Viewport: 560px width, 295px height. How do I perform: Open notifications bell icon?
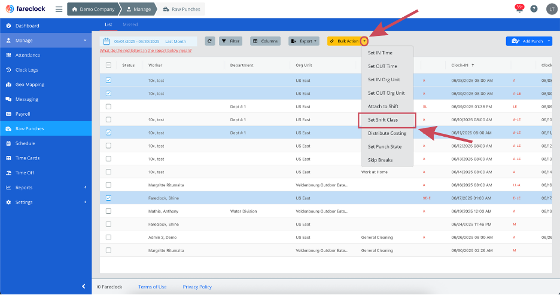pyautogui.click(x=519, y=8)
